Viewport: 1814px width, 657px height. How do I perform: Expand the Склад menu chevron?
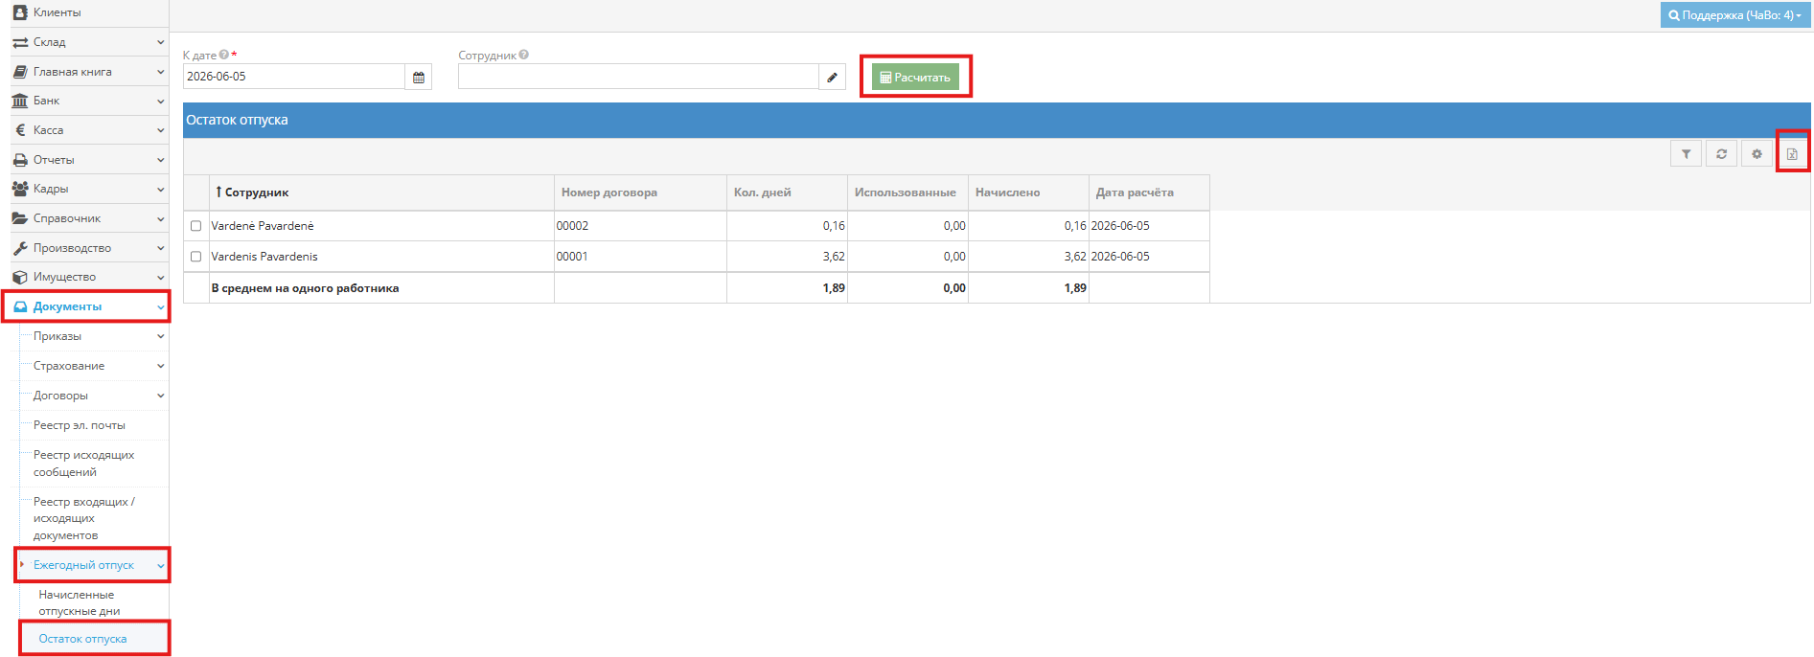[160, 42]
